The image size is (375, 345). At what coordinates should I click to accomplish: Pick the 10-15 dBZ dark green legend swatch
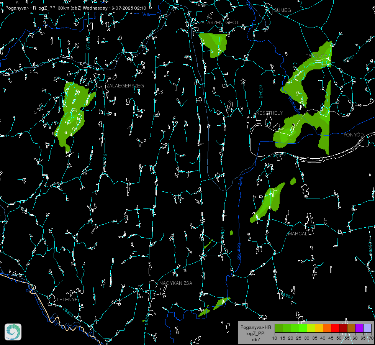[x=279, y=328]
